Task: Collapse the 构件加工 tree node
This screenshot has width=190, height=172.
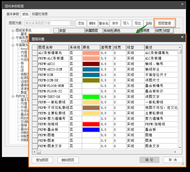Action: click(13, 96)
